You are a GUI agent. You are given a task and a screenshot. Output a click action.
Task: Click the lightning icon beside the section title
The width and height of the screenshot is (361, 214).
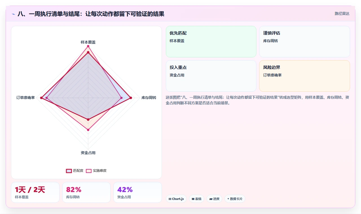[x=14, y=14]
